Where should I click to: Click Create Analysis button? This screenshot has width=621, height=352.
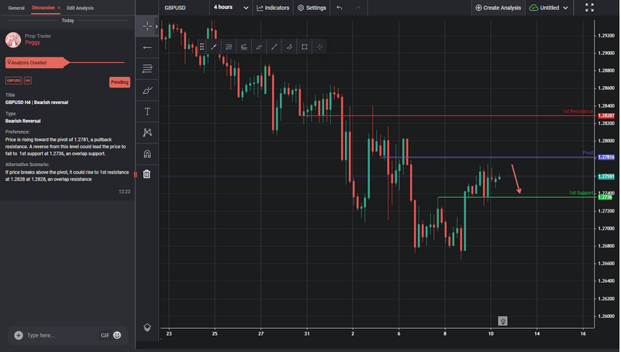(x=498, y=8)
